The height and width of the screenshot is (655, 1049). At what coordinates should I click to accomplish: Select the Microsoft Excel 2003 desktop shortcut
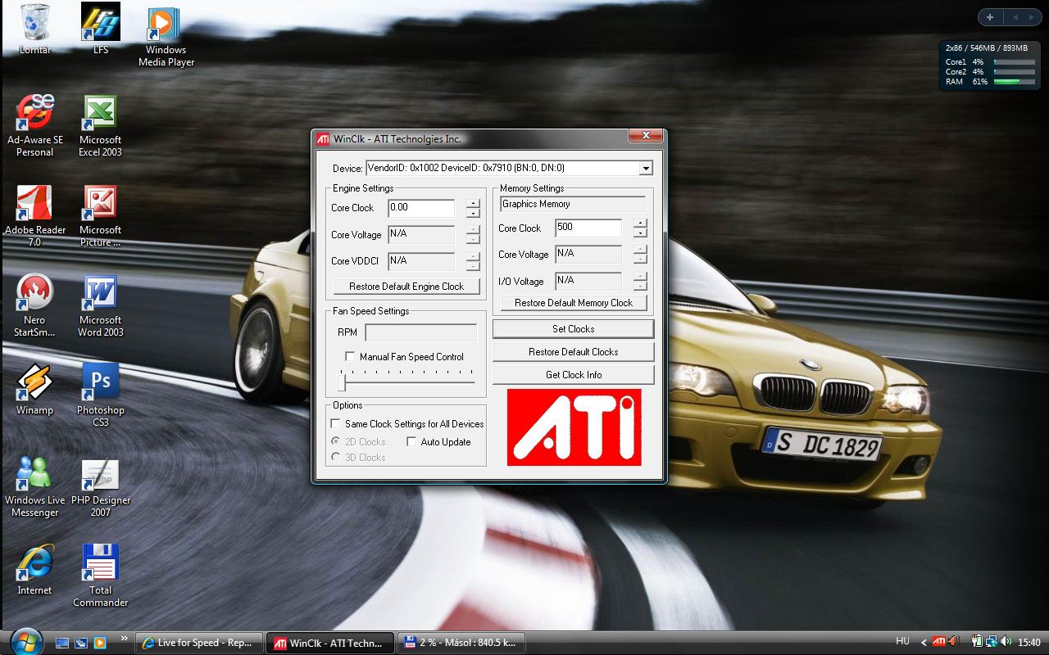[101, 125]
